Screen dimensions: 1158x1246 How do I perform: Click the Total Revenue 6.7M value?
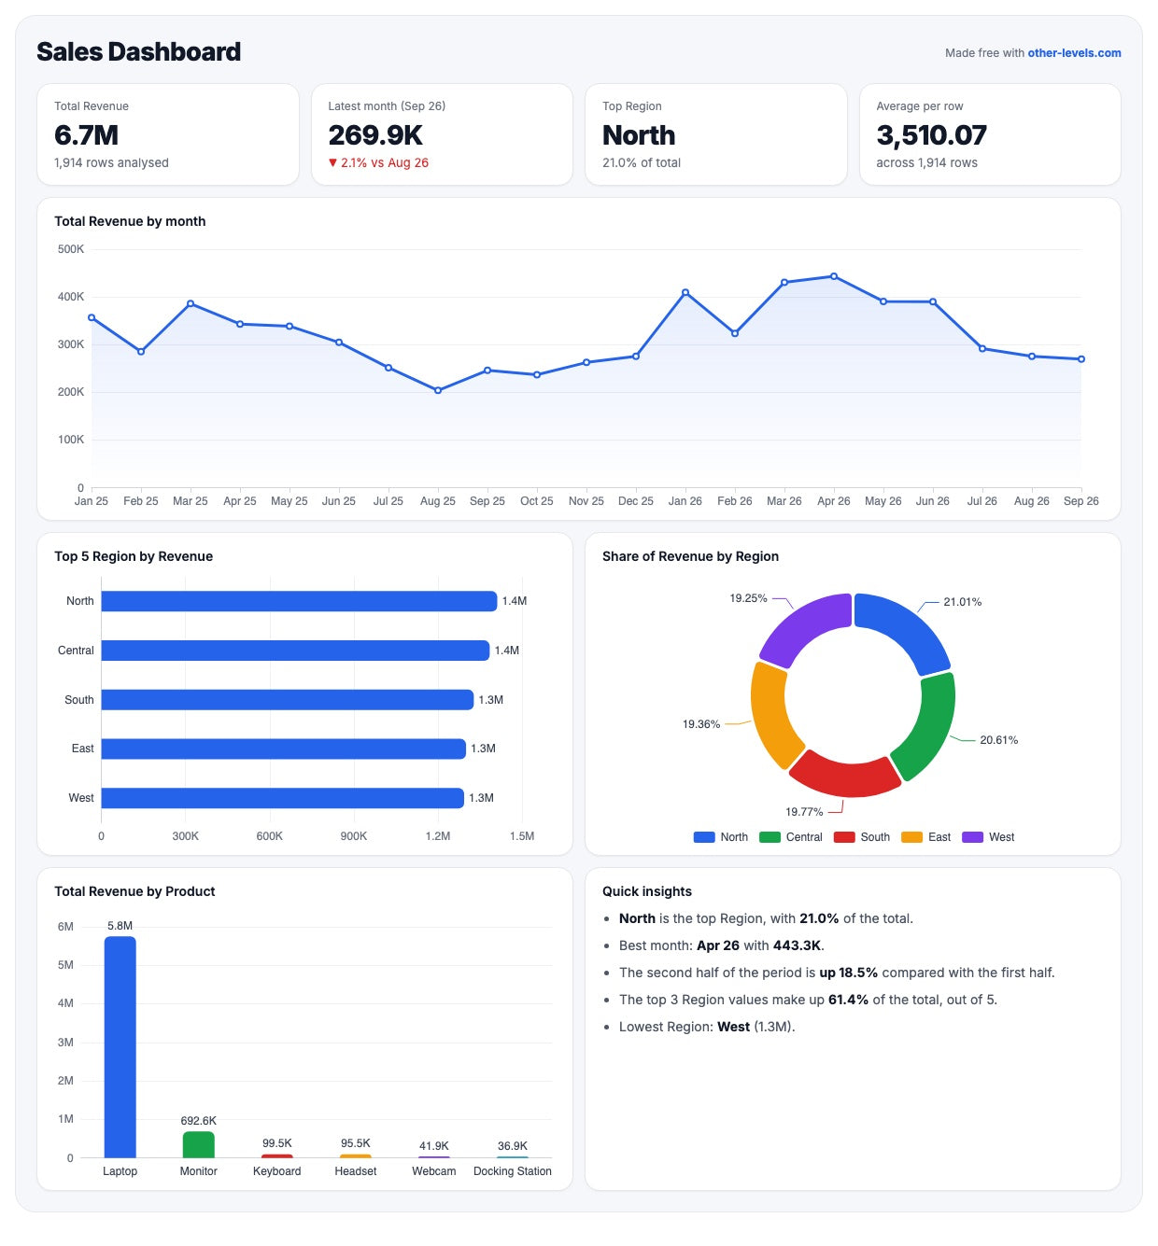(86, 135)
